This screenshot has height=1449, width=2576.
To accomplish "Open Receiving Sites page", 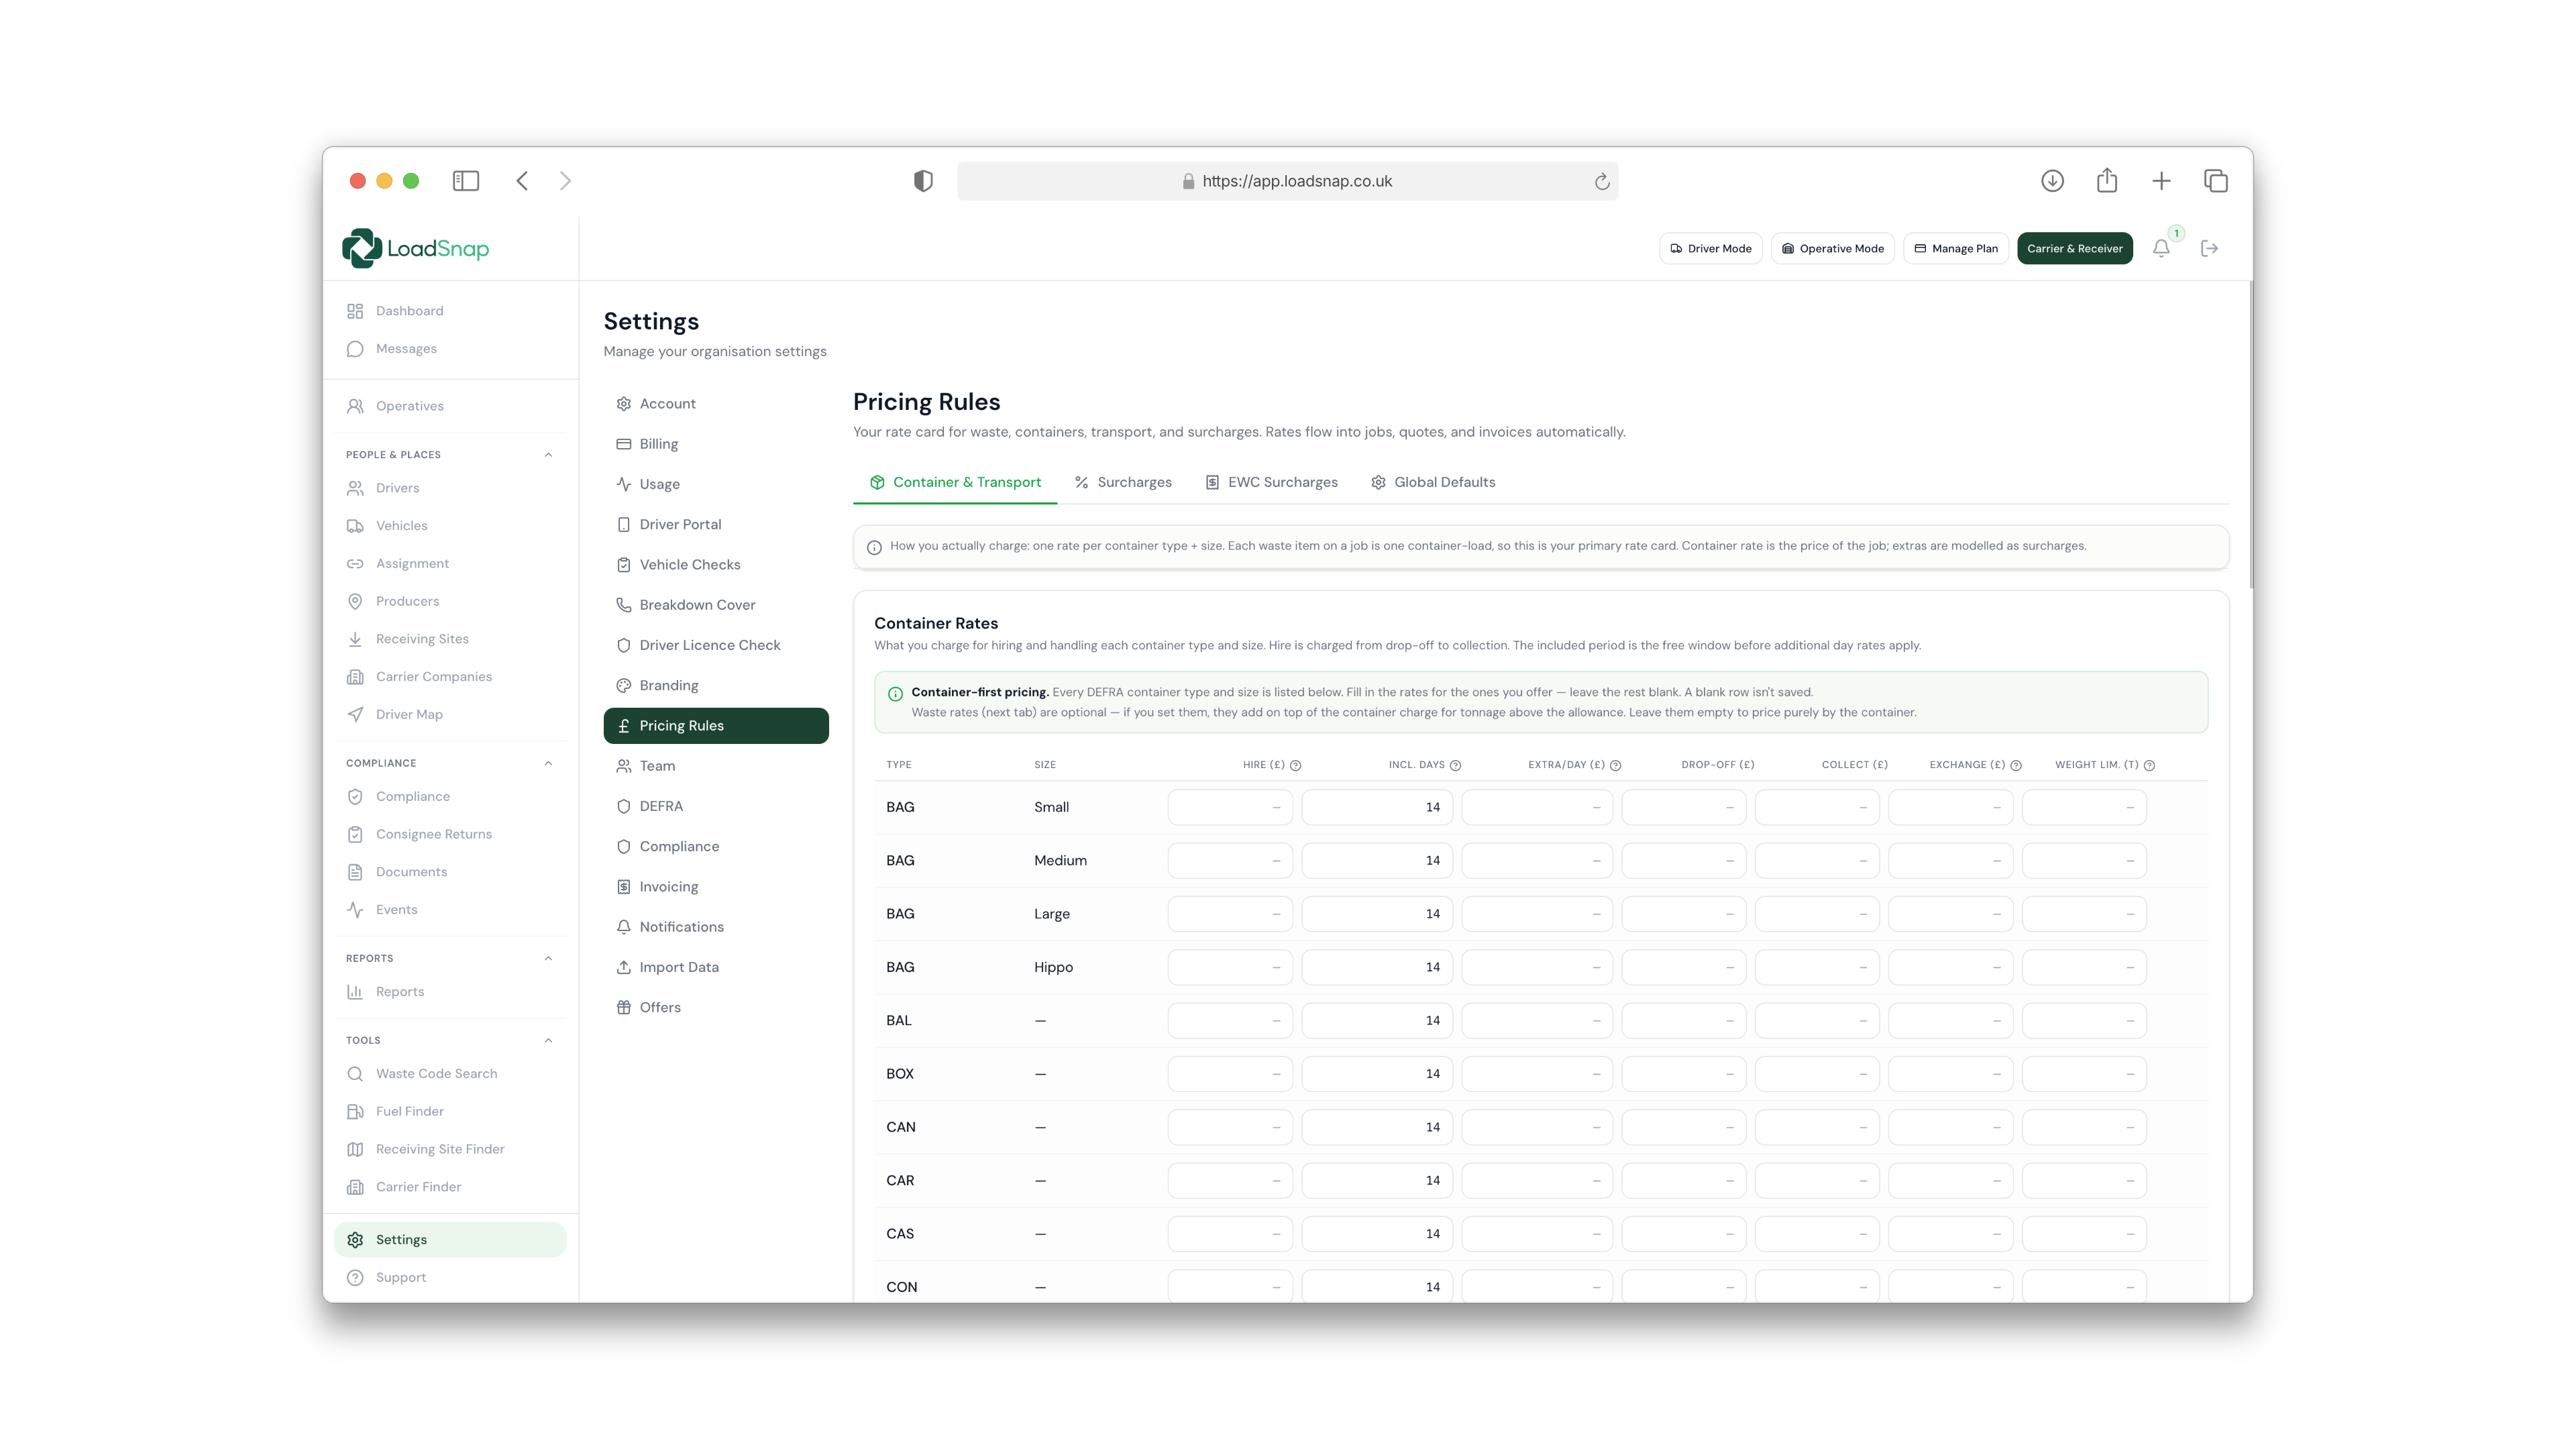I will click(x=450, y=639).
